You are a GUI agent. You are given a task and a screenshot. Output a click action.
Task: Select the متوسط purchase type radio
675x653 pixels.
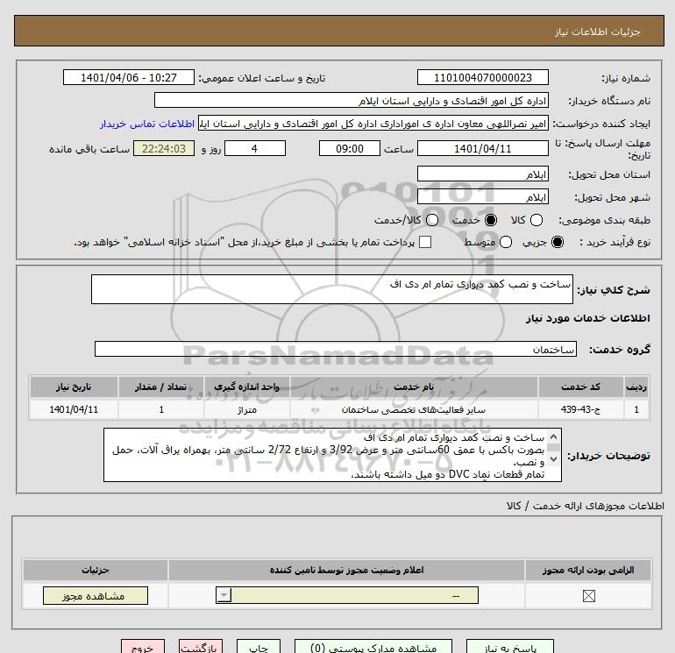(506, 242)
